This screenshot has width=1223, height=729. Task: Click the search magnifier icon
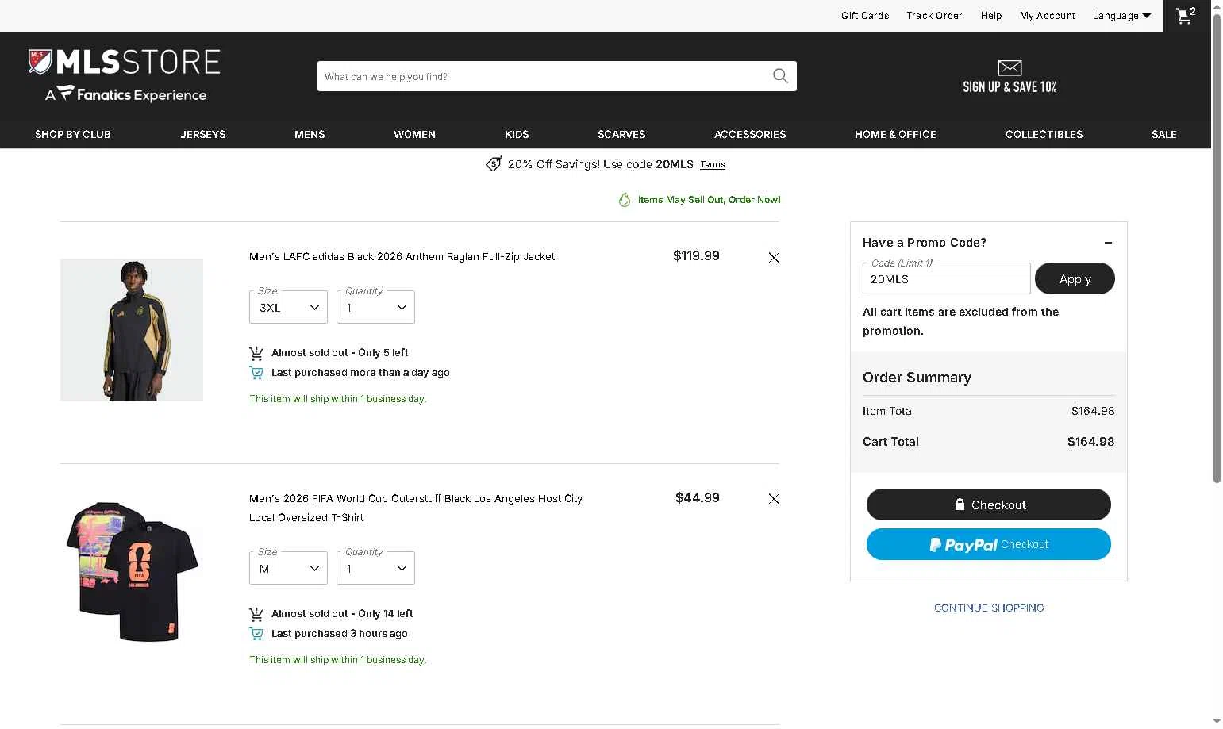(780, 76)
